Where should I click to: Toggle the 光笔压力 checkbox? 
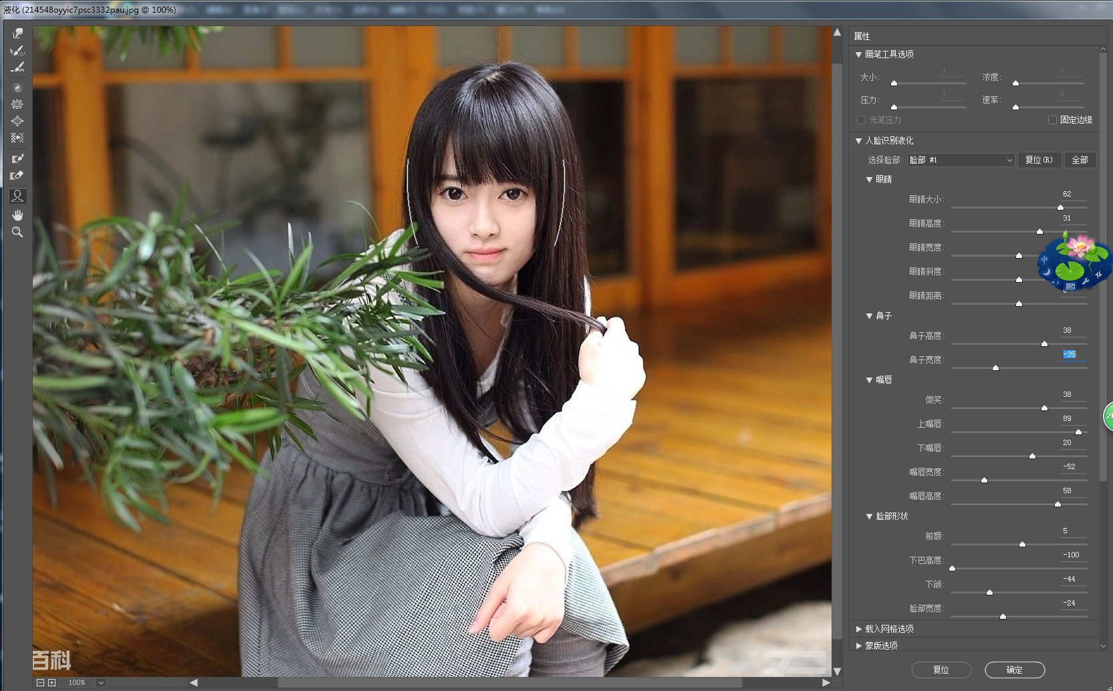[x=861, y=120]
